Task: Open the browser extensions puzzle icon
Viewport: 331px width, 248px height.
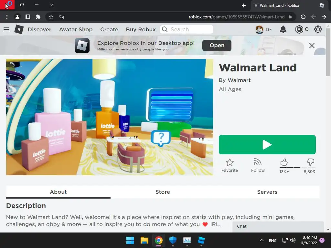Action: click(38, 17)
